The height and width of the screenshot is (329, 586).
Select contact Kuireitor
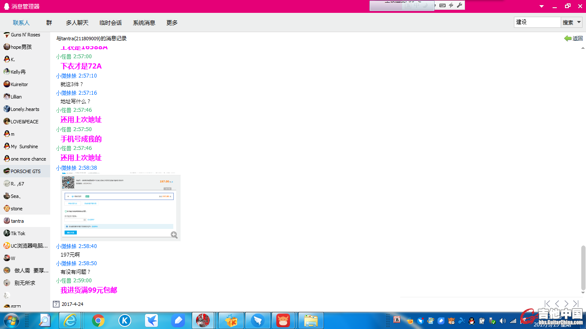(25, 84)
